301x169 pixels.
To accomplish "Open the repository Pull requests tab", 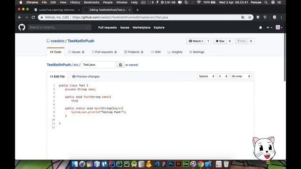I will pyautogui.click(x=104, y=52).
